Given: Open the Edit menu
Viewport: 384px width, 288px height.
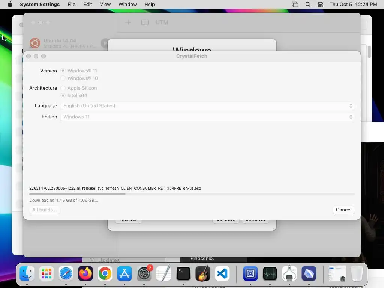Looking at the screenshot, I should point(87,4).
